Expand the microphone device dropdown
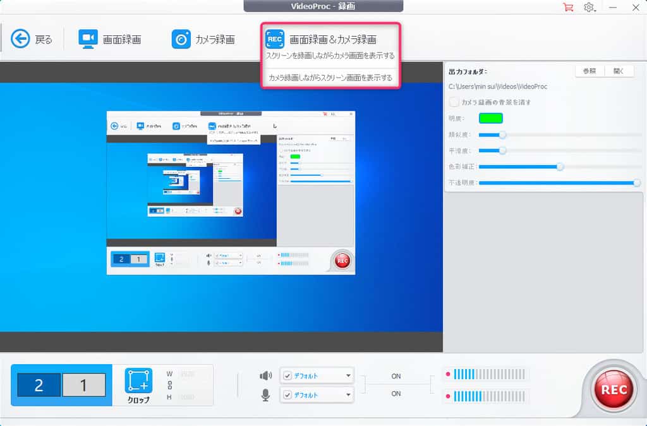647x426 pixels. [x=348, y=395]
